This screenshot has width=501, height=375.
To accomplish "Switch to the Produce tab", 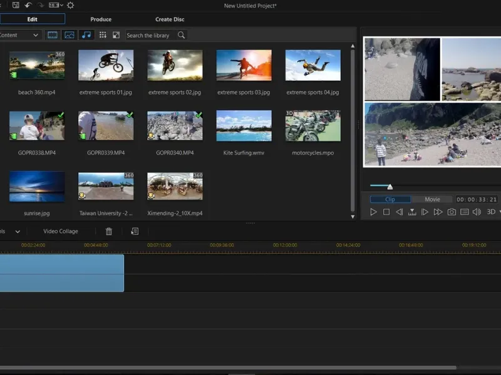I will 101,19.
